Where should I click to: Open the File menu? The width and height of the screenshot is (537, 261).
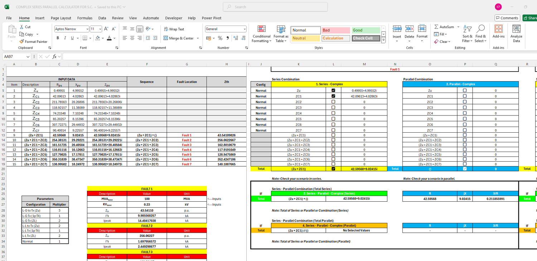coord(9,18)
